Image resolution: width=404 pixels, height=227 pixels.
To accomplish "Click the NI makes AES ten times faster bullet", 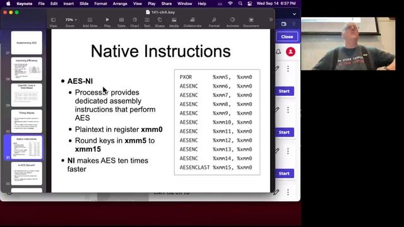I will pos(108,165).
